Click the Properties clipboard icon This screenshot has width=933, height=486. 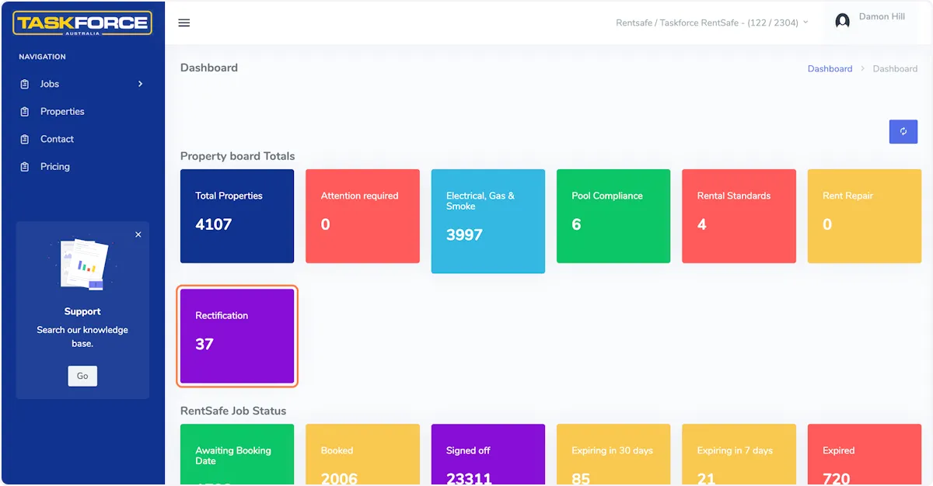pyautogui.click(x=25, y=112)
